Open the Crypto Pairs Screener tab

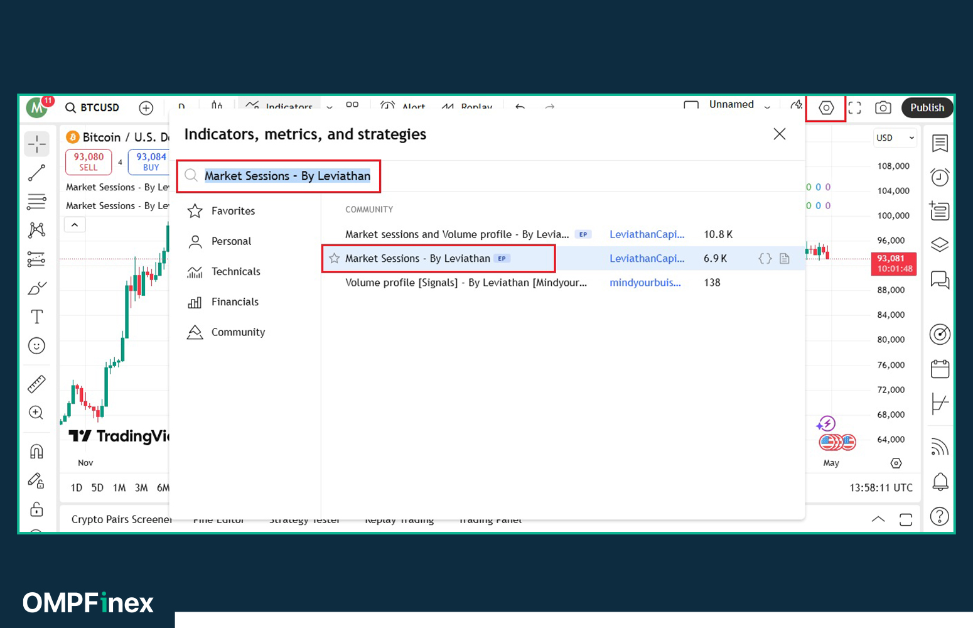121,519
